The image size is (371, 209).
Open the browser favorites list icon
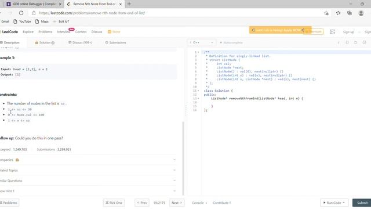pyautogui.click(x=338, y=13)
